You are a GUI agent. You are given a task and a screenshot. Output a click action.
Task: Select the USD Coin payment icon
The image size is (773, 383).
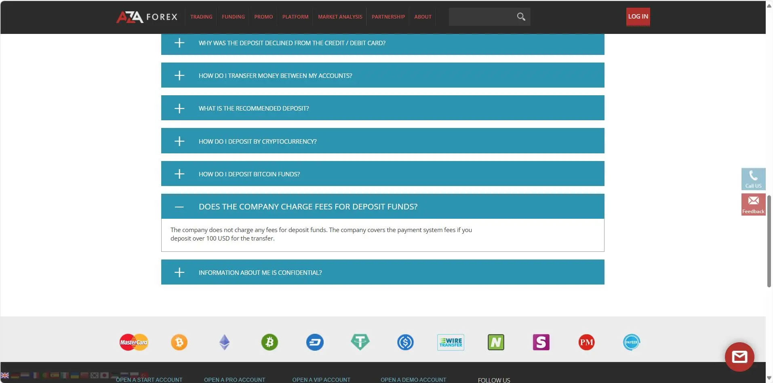[405, 342]
